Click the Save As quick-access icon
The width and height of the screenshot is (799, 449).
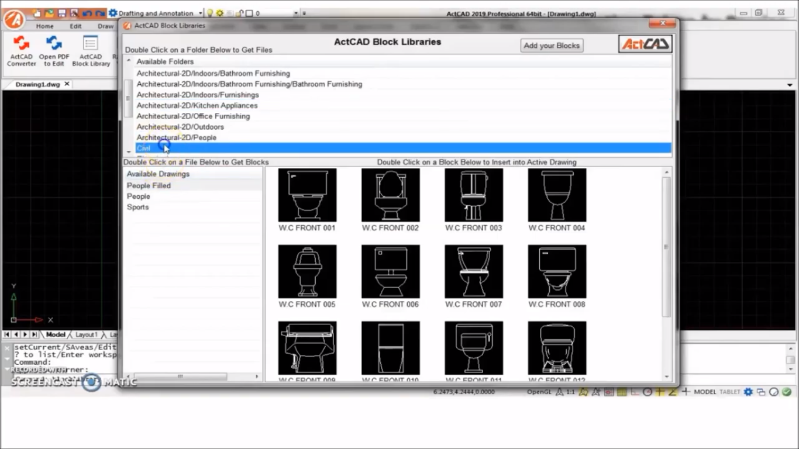pos(74,13)
